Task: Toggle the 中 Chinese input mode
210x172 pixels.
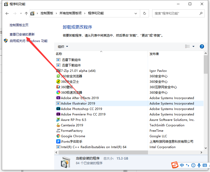Action: [182, 165]
